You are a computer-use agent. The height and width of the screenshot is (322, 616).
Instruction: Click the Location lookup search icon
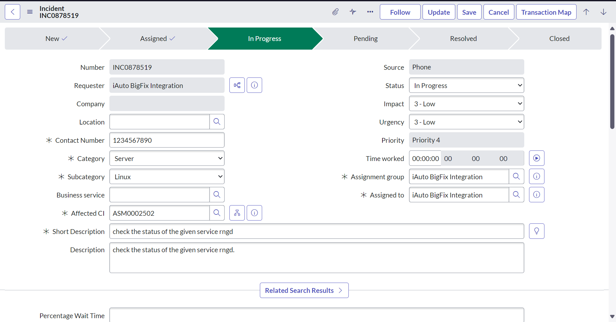tap(217, 122)
